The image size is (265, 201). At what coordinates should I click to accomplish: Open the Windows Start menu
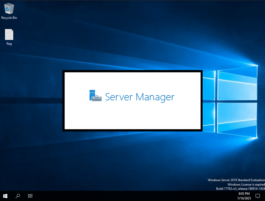(x=5, y=196)
